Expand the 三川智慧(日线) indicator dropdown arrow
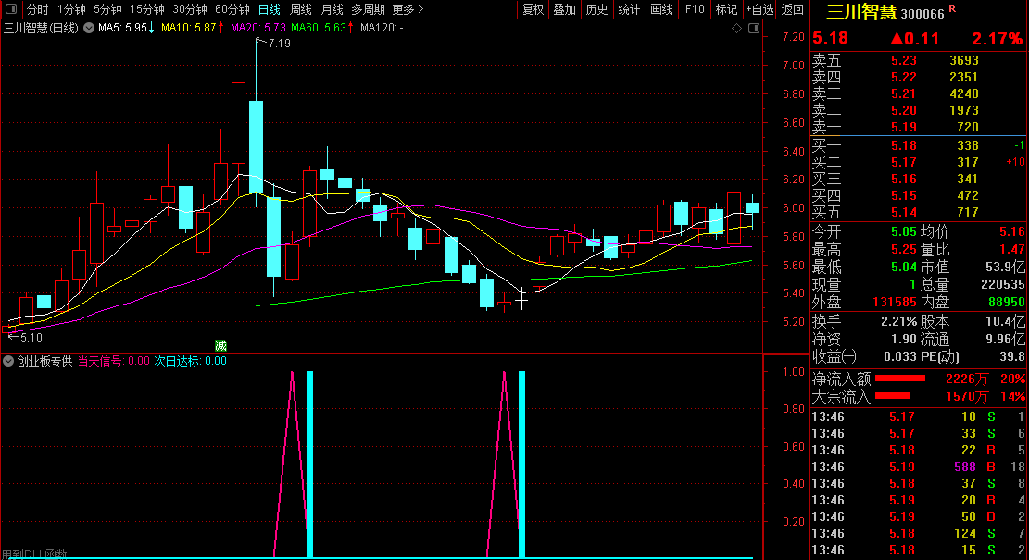The height and width of the screenshot is (560, 1029). pos(89,29)
